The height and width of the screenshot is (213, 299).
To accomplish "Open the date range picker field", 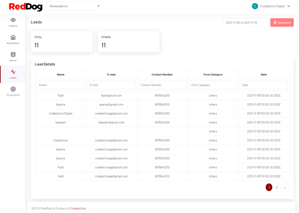I will 246,22.
